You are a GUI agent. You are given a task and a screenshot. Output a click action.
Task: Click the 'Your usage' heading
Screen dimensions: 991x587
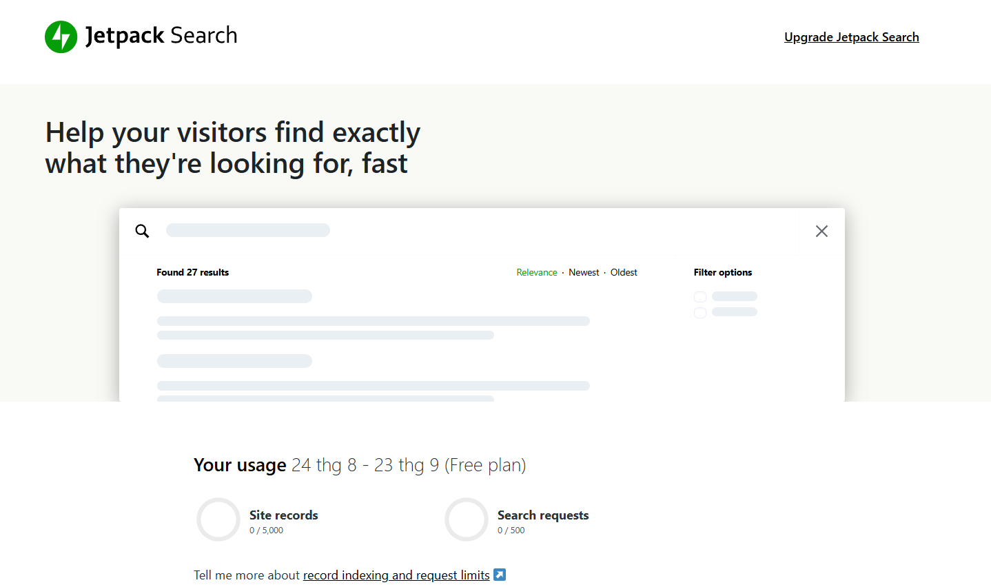(240, 465)
